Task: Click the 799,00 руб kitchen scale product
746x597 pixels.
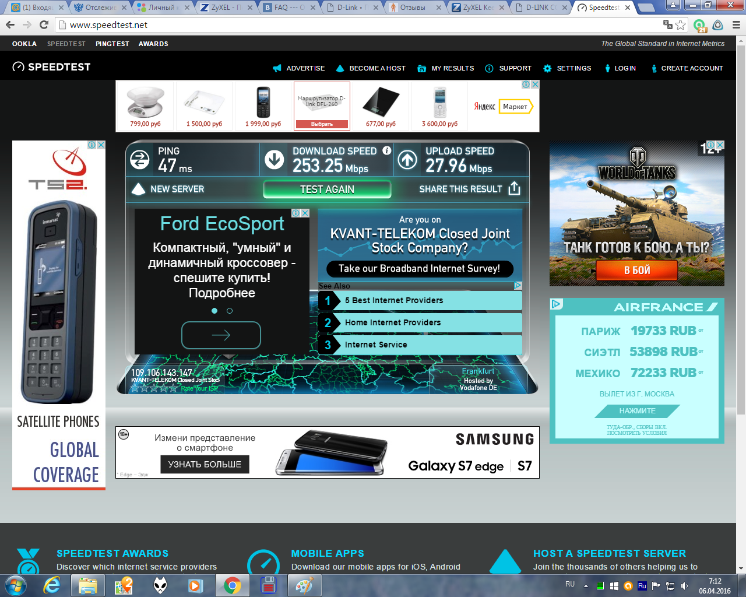Action: pos(145,106)
